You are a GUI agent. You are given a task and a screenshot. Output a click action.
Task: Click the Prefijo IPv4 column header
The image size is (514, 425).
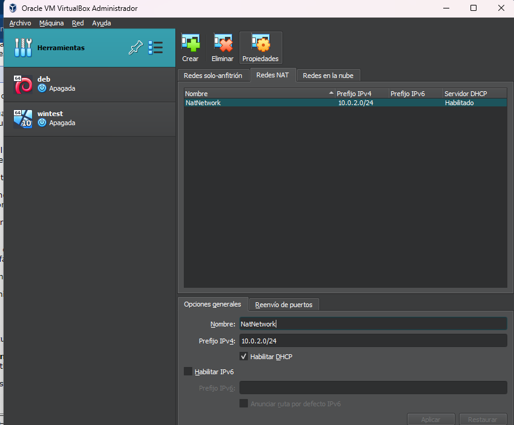coord(362,93)
